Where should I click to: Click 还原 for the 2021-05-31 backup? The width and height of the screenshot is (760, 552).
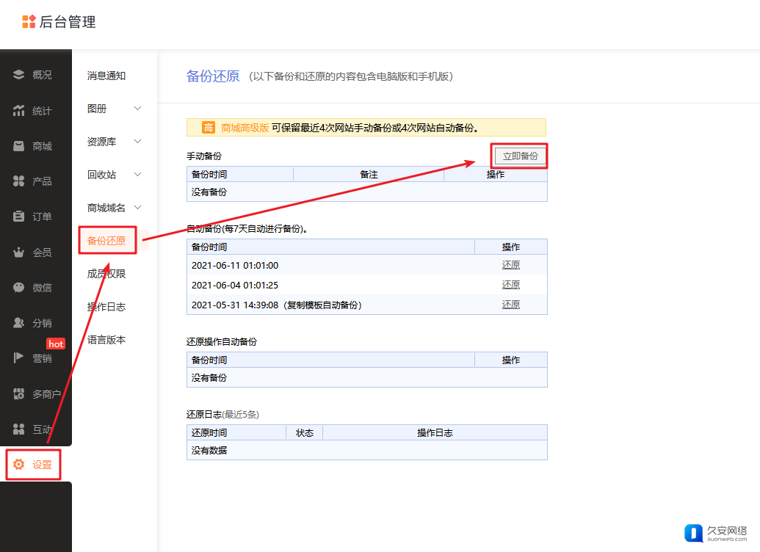pos(510,305)
